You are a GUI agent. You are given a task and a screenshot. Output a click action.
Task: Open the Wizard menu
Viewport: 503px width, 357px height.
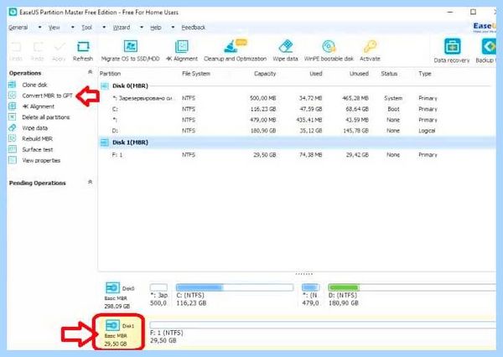[122, 28]
